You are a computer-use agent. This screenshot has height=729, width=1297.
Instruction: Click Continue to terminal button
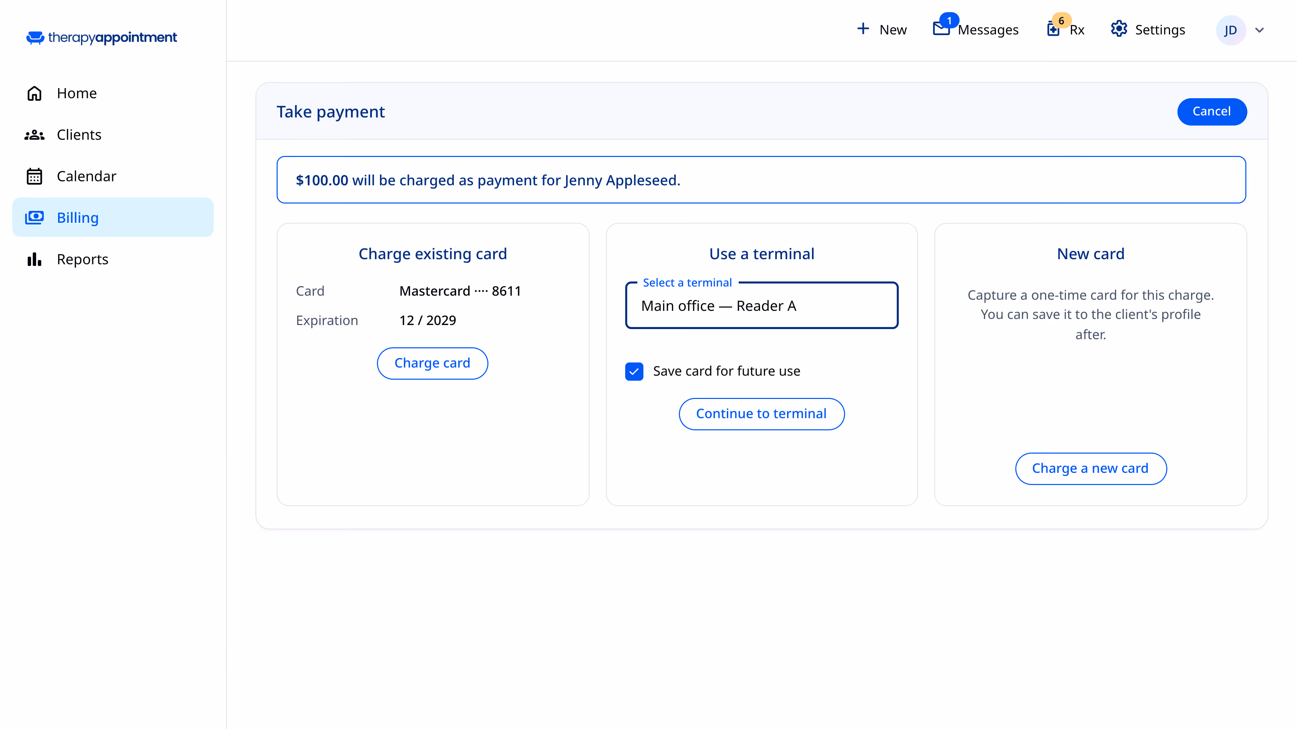click(761, 414)
